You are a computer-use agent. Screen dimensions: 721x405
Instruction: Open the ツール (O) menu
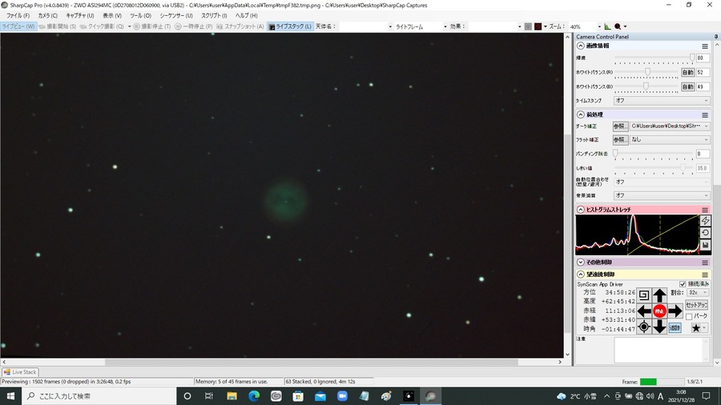coord(141,16)
